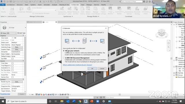Click the Print icon in quick access toolbar

pyautogui.click(x=26, y=1)
